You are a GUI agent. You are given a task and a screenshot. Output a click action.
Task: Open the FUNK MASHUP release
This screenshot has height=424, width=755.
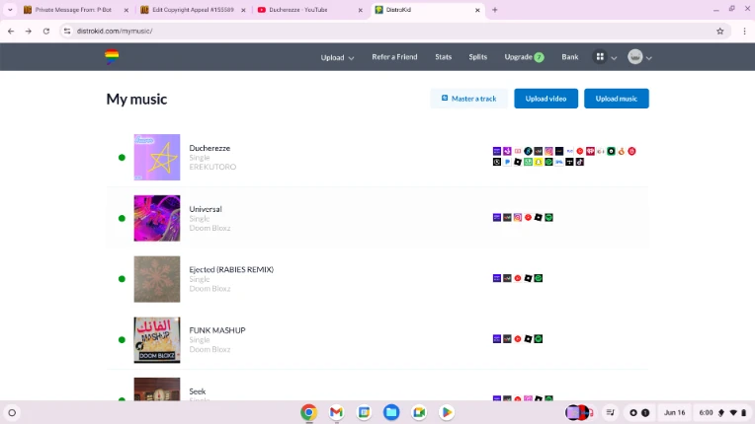point(217,330)
